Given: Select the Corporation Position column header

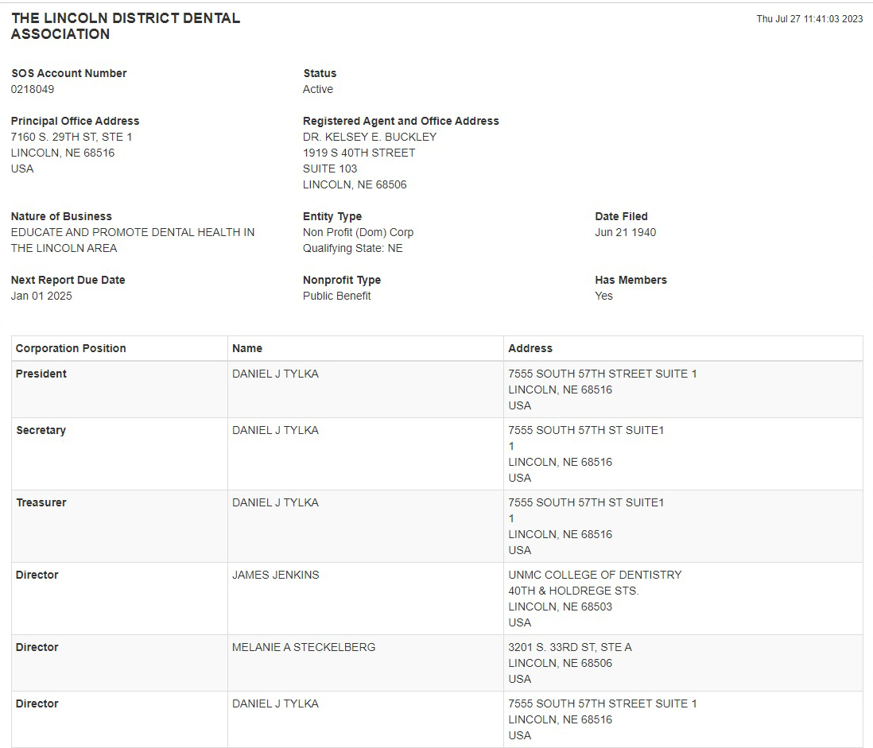Looking at the screenshot, I should tap(71, 348).
